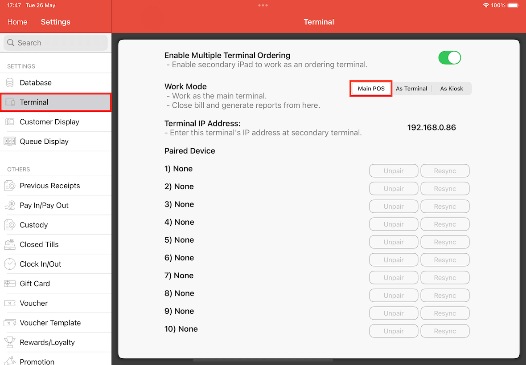Click the Closed Tills register icon
This screenshot has width=526, height=365.
tap(10, 244)
